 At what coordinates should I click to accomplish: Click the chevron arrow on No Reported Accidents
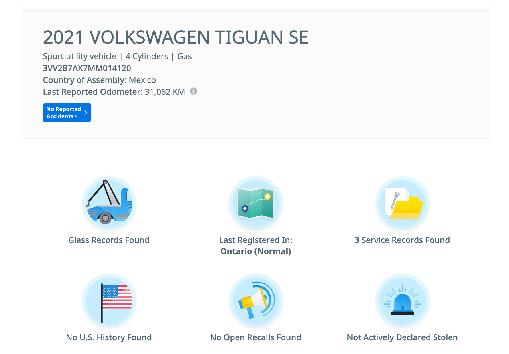point(86,113)
